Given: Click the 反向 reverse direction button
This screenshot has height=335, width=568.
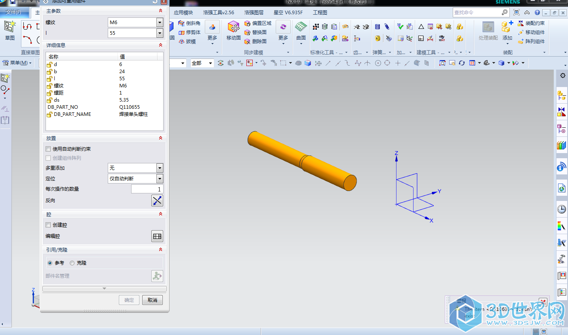Looking at the screenshot, I should pos(157,201).
